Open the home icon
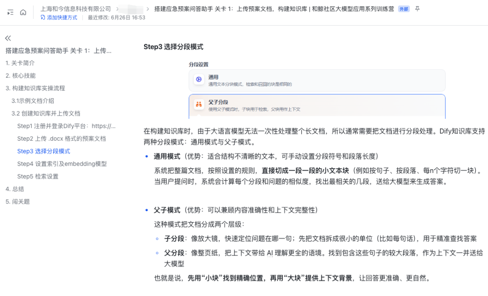Image resolution: width=488 pixels, height=296 pixels. coord(23,13)
